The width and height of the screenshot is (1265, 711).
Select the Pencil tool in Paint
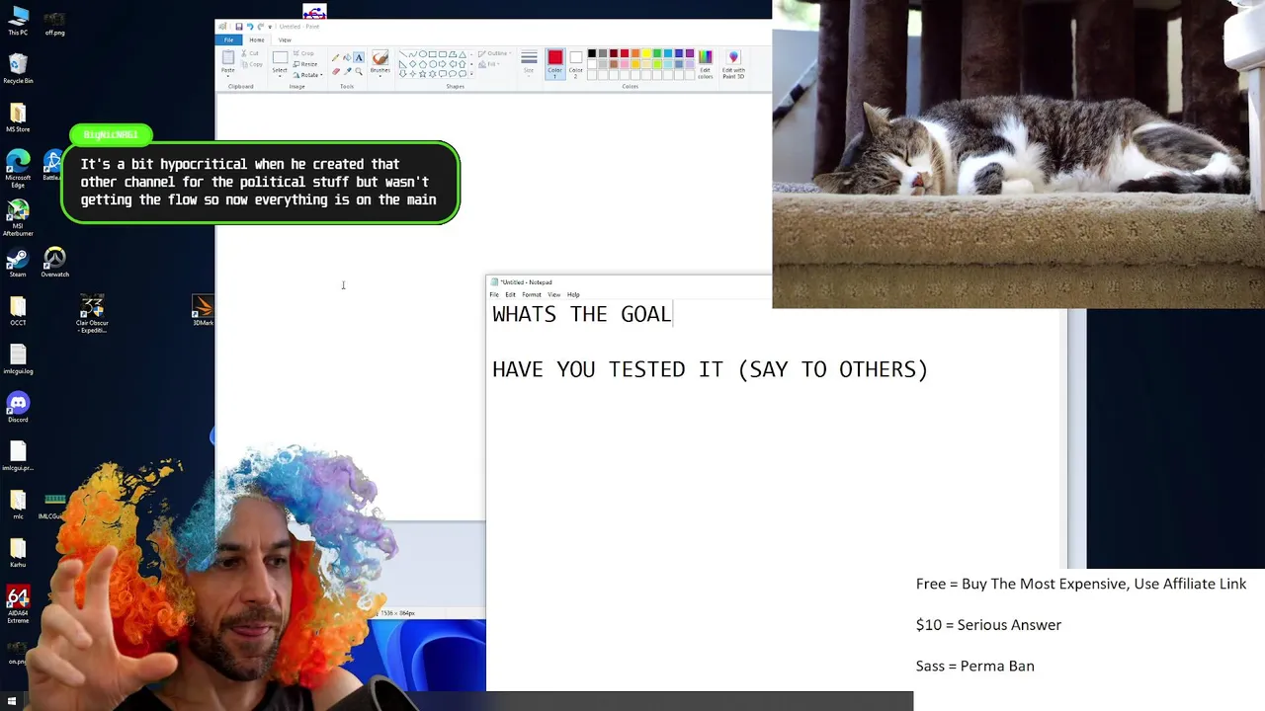335,57
